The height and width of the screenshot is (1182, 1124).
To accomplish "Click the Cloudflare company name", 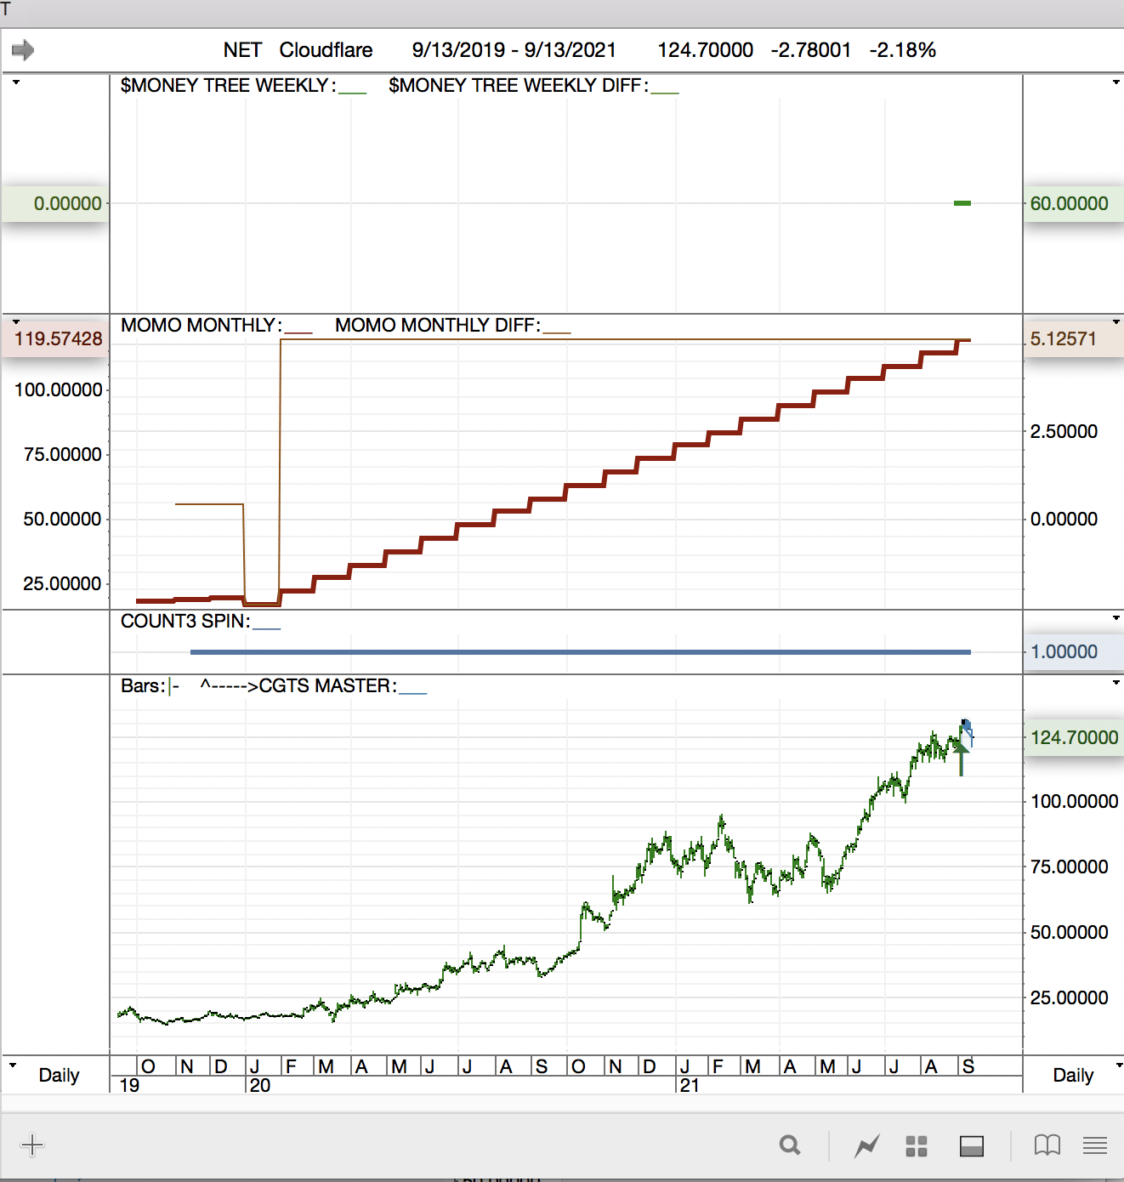I will 326,50.
